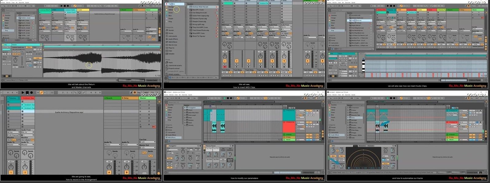Image resolution: width=490 pixels, height=183 pixels.
Task: Click the green Play button in the 00:03:40 transport
Action: click(x=225, y=98)
